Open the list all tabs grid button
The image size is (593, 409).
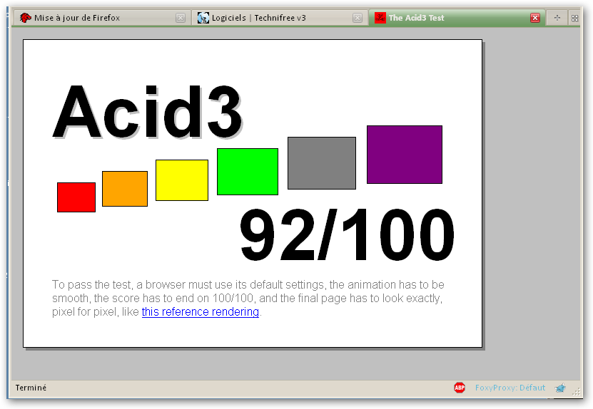pos(574,18)
